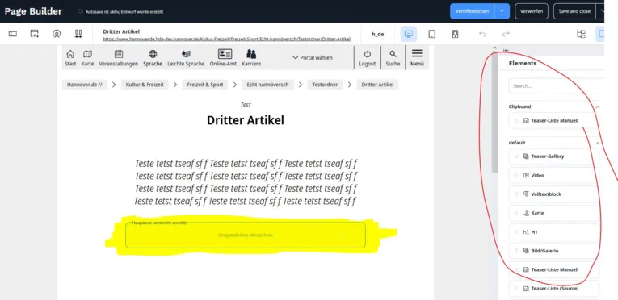The image size is (618, 300).
Task: Click the Bild/Galerie element icon
Action: pyautogui.click(x=526, y=251)
